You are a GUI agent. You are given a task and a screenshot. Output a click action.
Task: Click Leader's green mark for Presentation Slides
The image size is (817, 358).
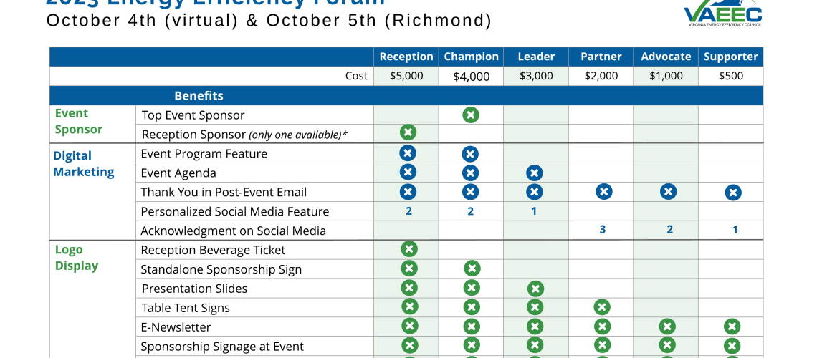[x=535, y=289]
